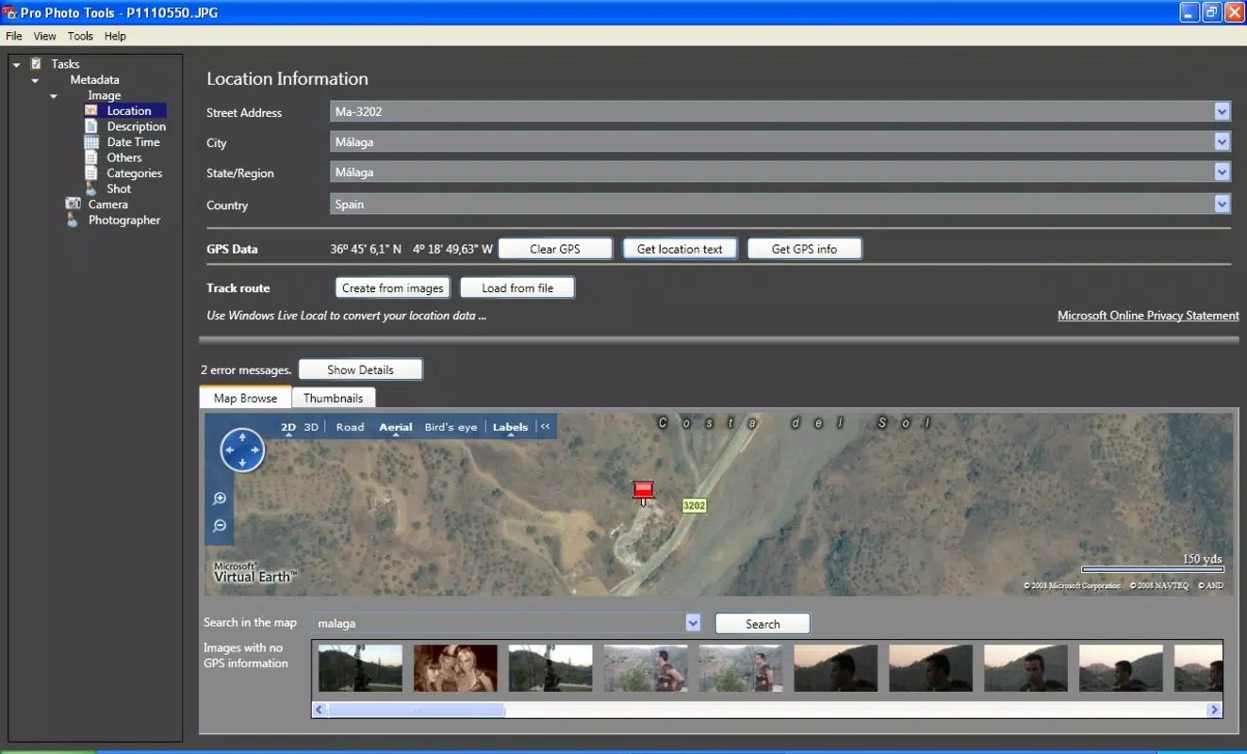Collapse the map toolbar with double chevron
This screenshot has width=1247, height=754.
tap(545, 427)
